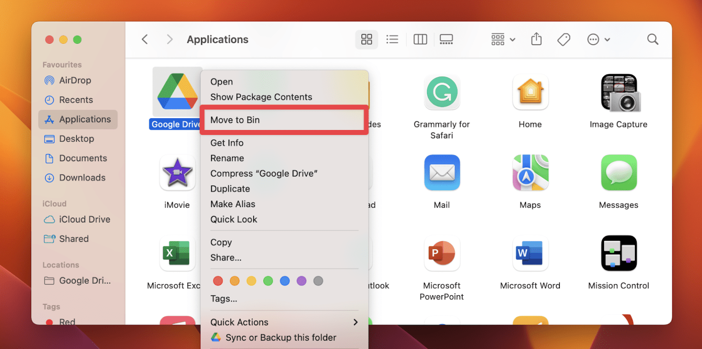Launch Maps from the Applications folder
This screenshot has height=349, width=702.
(x=530, y=172)
